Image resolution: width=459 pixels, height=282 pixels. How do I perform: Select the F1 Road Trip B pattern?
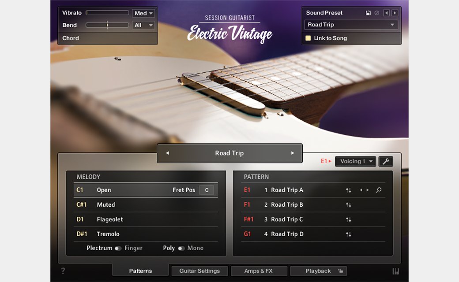(x=313, y=204)
